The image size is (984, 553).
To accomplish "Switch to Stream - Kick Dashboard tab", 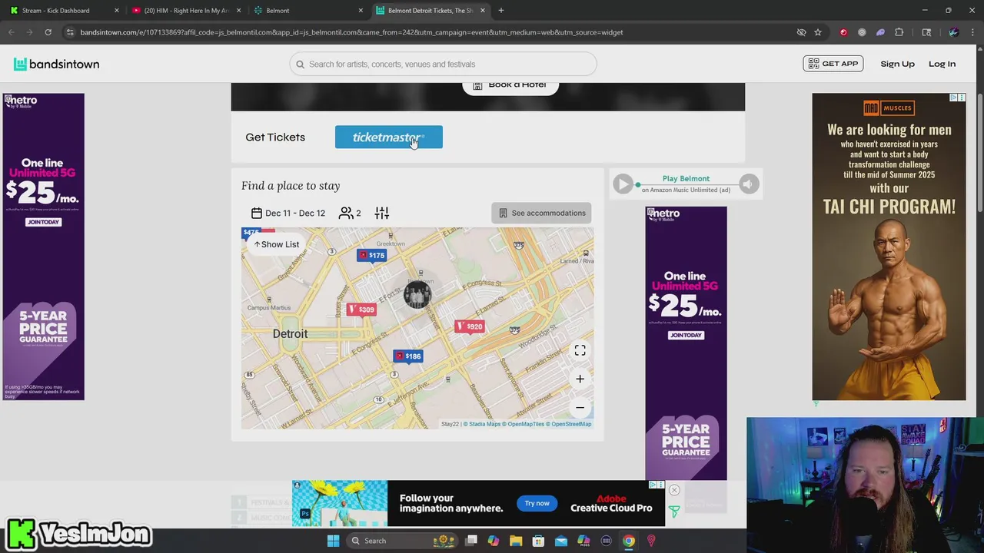I will [63, 11].
